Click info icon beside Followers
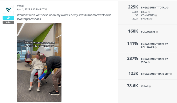Screen dimensions: 177x103 coord(157,32)
